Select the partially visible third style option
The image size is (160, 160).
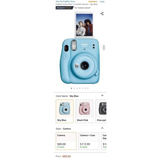pos(104,141)
